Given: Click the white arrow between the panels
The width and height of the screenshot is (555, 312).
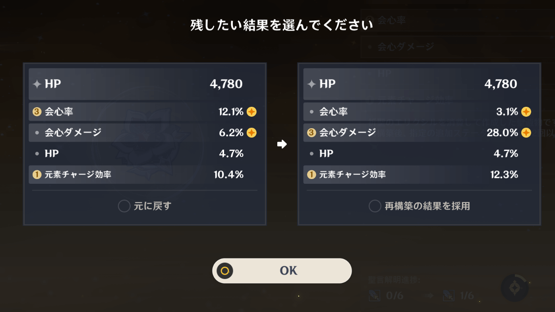Looking at the screenshot, I should (282, 144).
